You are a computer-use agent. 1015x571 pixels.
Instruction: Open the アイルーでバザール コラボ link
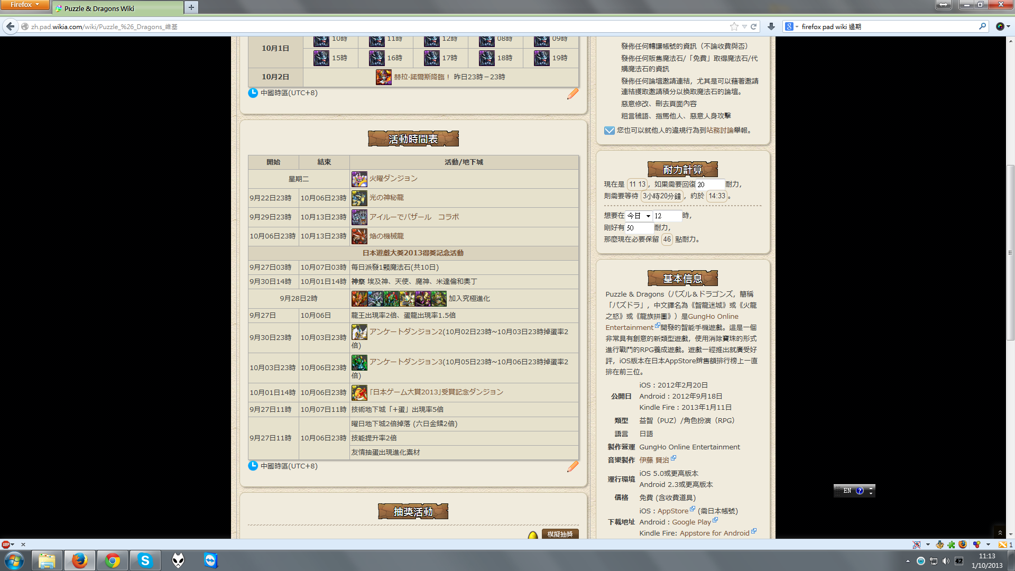pyautogui.click(x=414, y=217)
